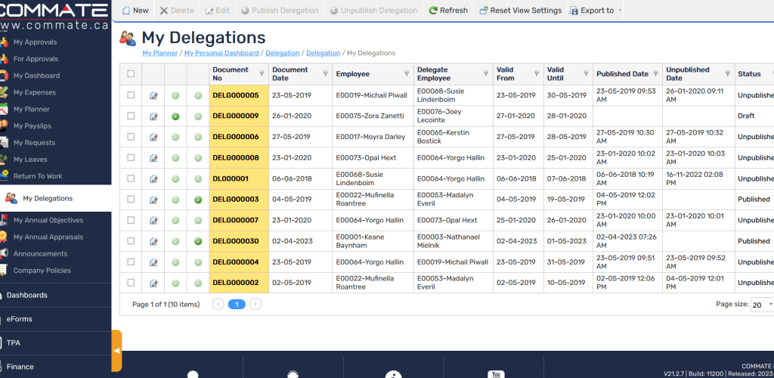Collapse the sidebar using the orange arrow

(116, 351)
